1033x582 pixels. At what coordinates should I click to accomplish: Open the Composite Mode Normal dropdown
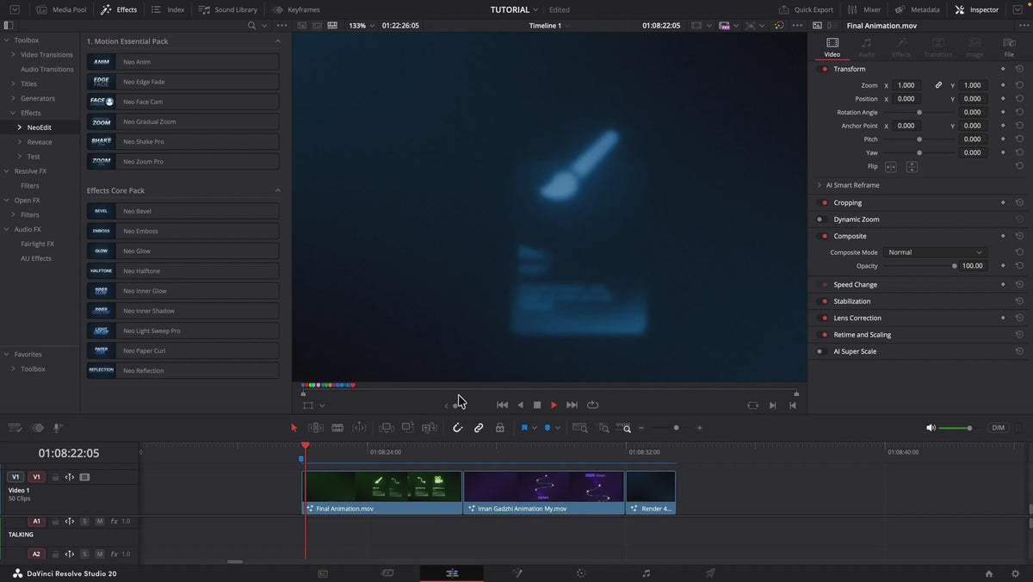tap(935, 252)
